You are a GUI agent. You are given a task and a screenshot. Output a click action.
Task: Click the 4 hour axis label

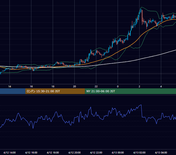pos(161,87)
